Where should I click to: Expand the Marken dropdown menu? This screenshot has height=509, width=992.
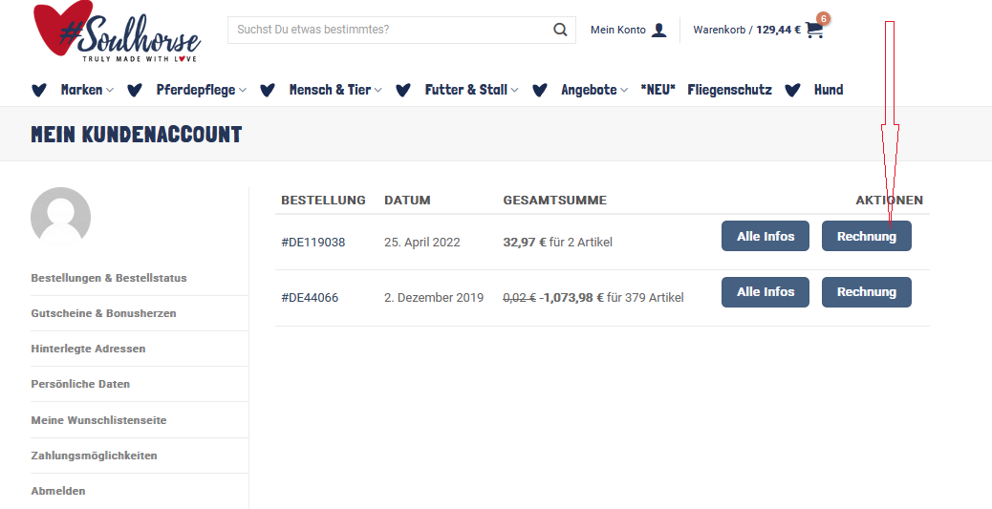[x=87, y=90]
